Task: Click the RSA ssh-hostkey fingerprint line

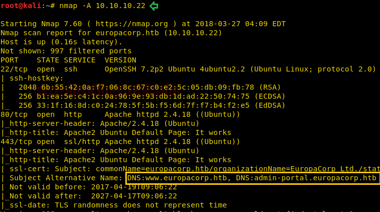Action: [147, 87]
